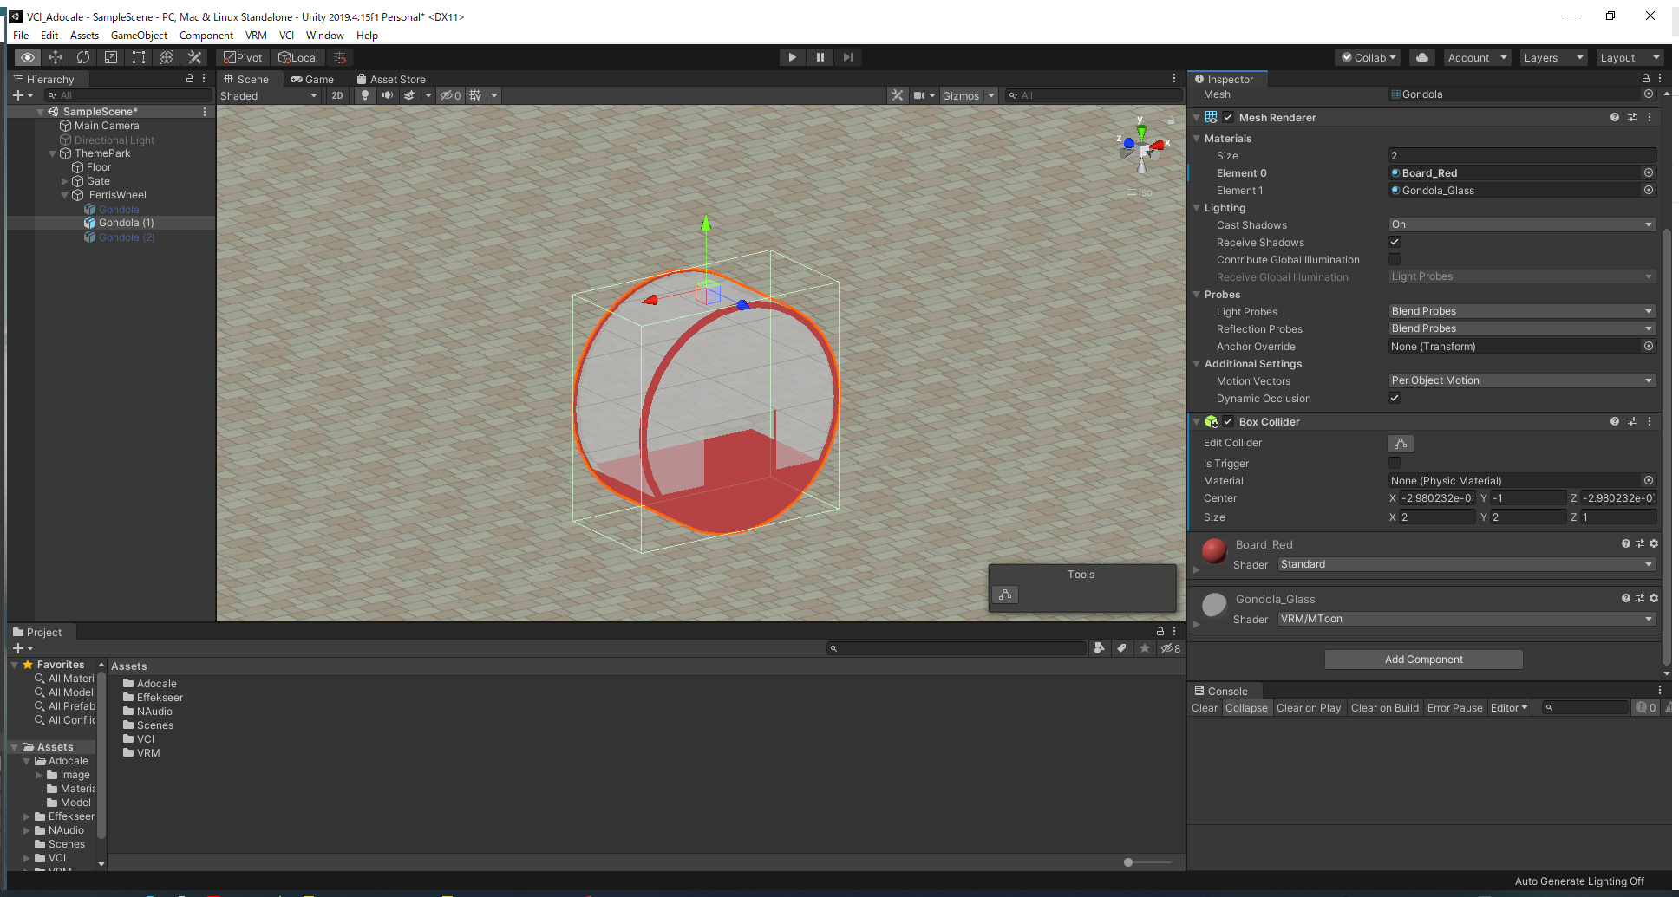Enable the Is Trigger checkbox
This screenshot has height=897, width=1679.
pyautogui.click(x=1395, y=464)
